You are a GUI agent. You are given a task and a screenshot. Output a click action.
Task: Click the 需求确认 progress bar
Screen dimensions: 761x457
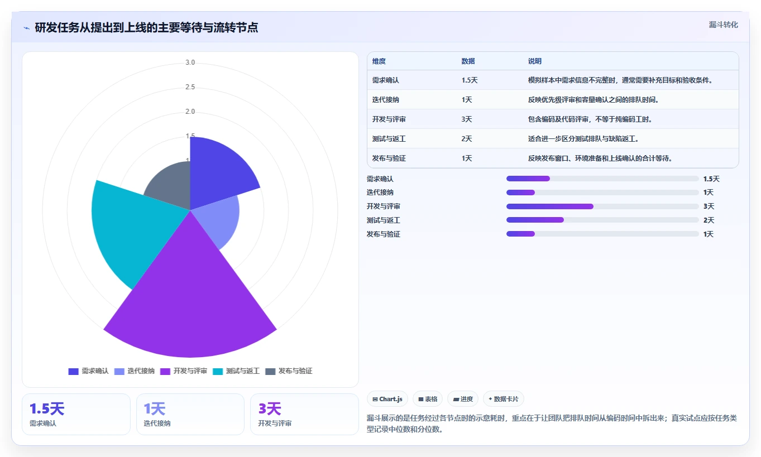point(602,179)
